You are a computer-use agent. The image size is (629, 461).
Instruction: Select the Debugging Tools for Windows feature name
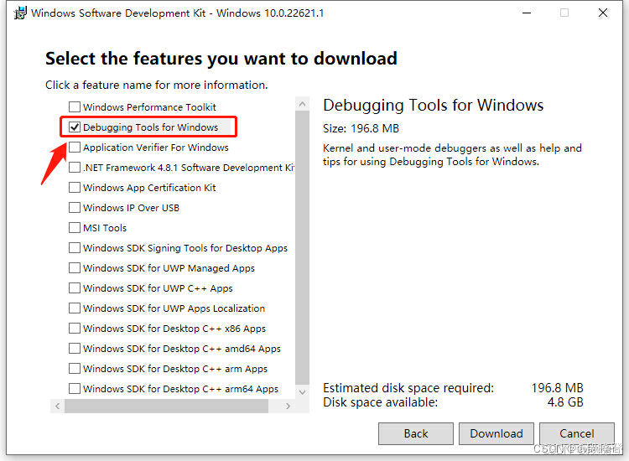tap(150, 127)
